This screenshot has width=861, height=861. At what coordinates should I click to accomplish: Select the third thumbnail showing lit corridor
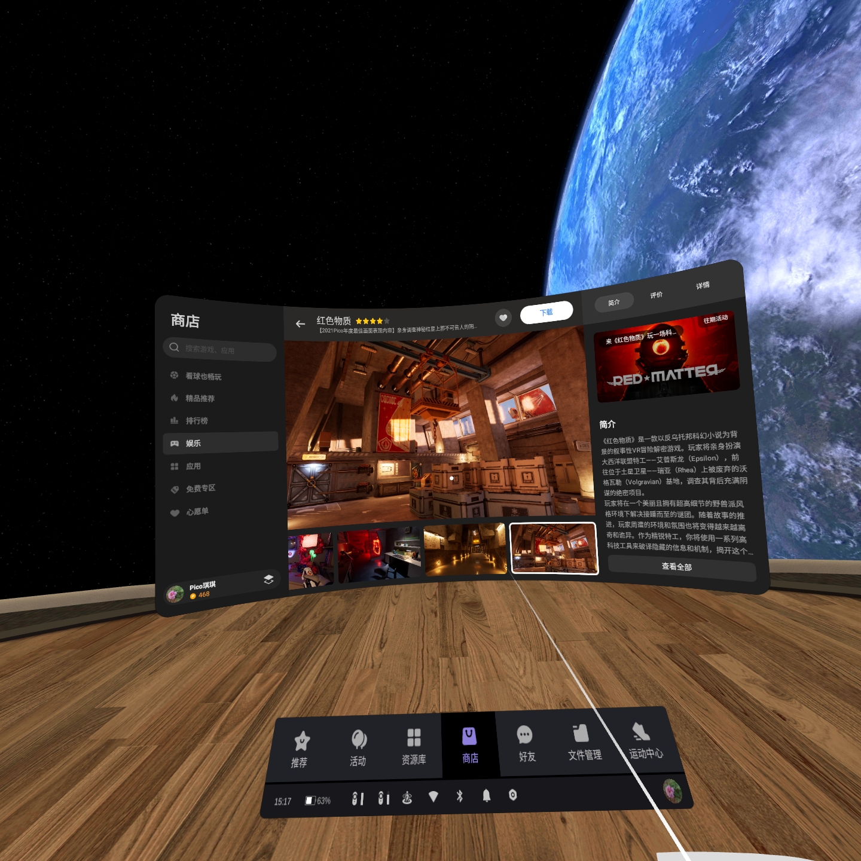pyautogui.click(x=465, y=549)
